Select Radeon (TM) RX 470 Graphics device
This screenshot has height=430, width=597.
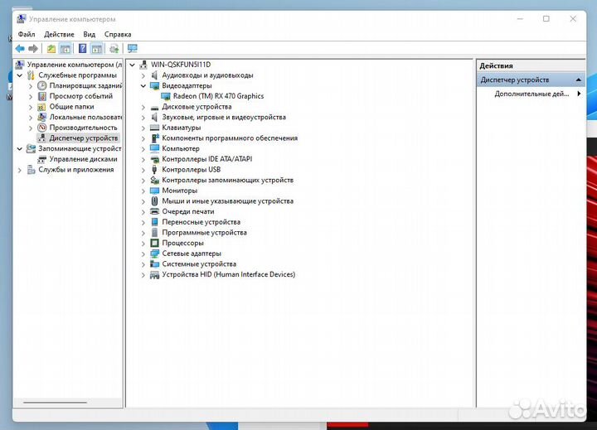point(218,96)
